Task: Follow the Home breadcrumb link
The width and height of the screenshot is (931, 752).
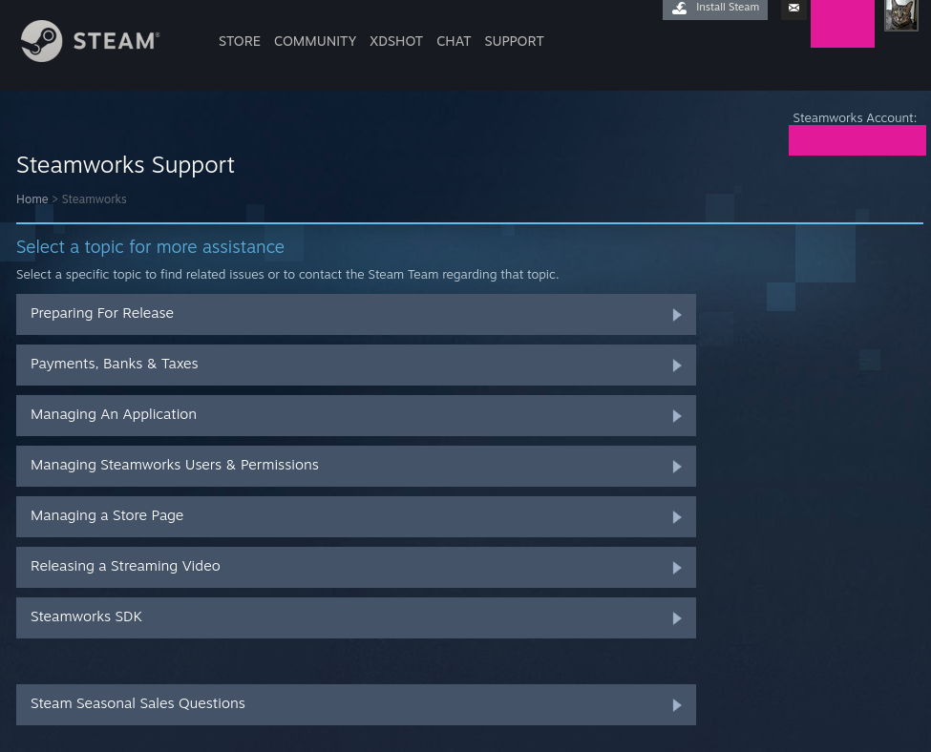Action: coord(32,199)
